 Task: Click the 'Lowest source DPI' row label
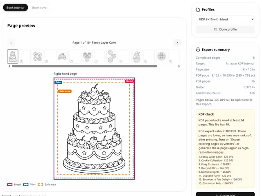click(x=208, y=93)
